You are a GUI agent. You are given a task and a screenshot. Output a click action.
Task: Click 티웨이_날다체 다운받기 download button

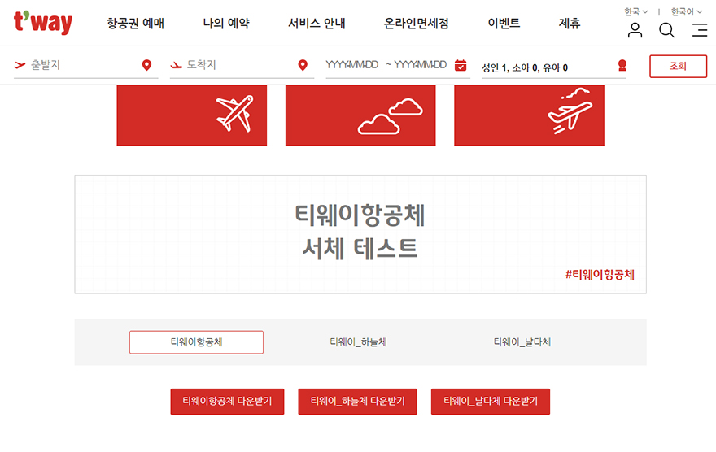(x=491, y=402)
